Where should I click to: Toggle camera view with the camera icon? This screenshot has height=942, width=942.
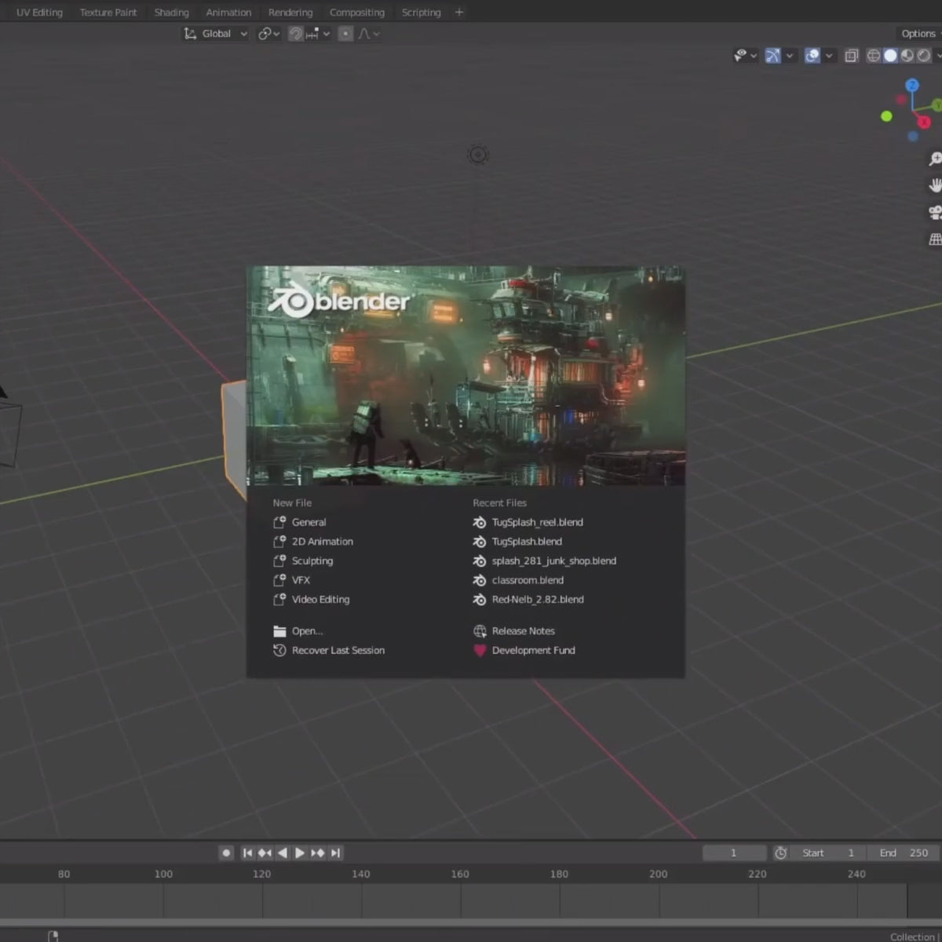(935, 213)
